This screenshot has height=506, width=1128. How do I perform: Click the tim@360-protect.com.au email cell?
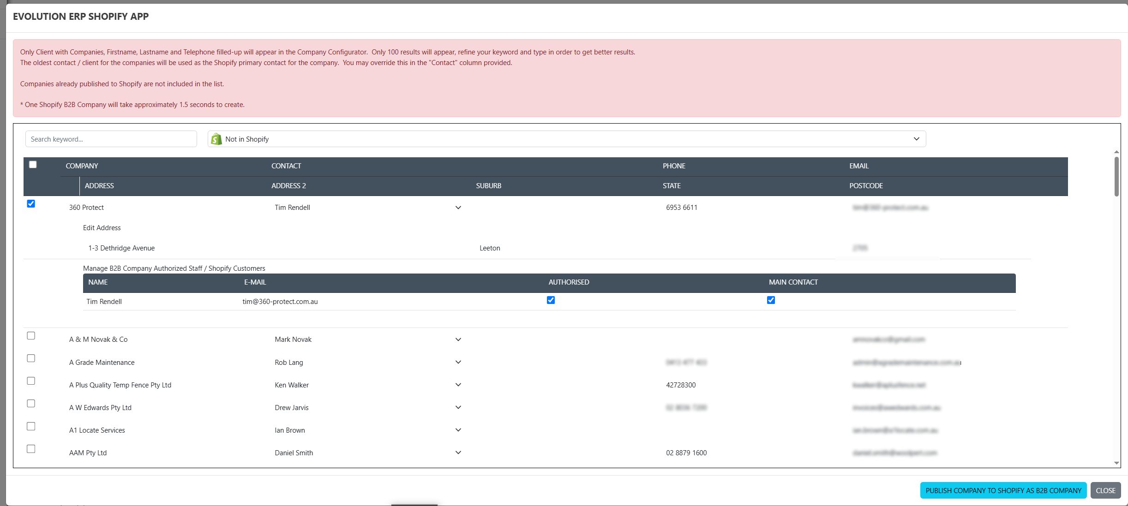point(280,302)
